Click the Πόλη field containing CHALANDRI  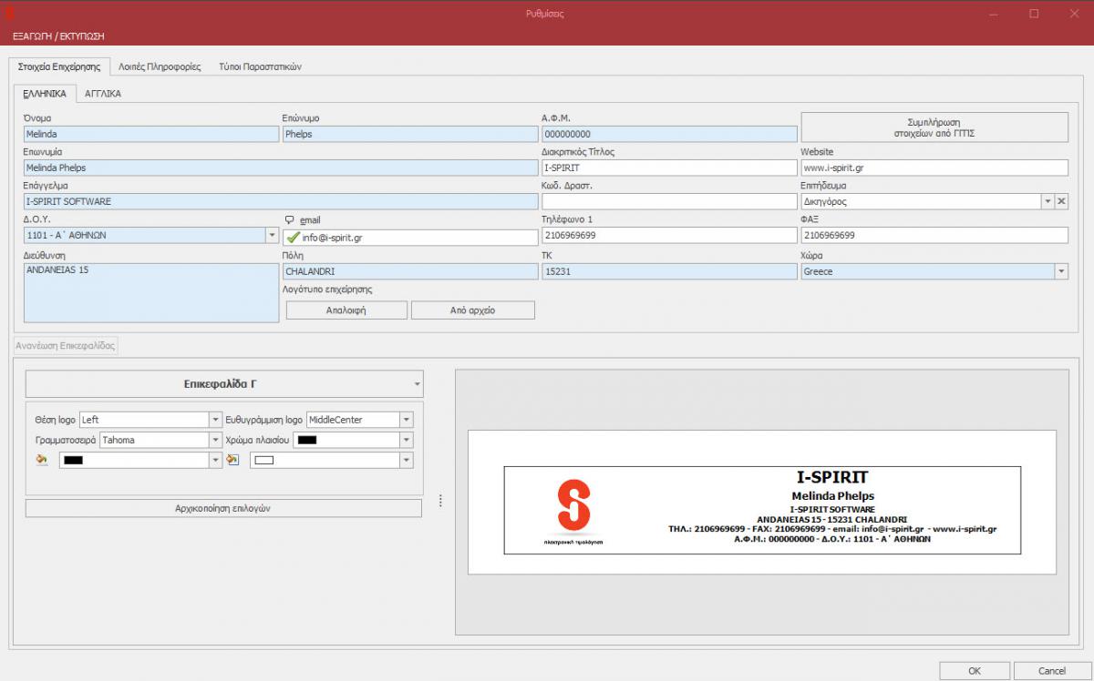410,271
